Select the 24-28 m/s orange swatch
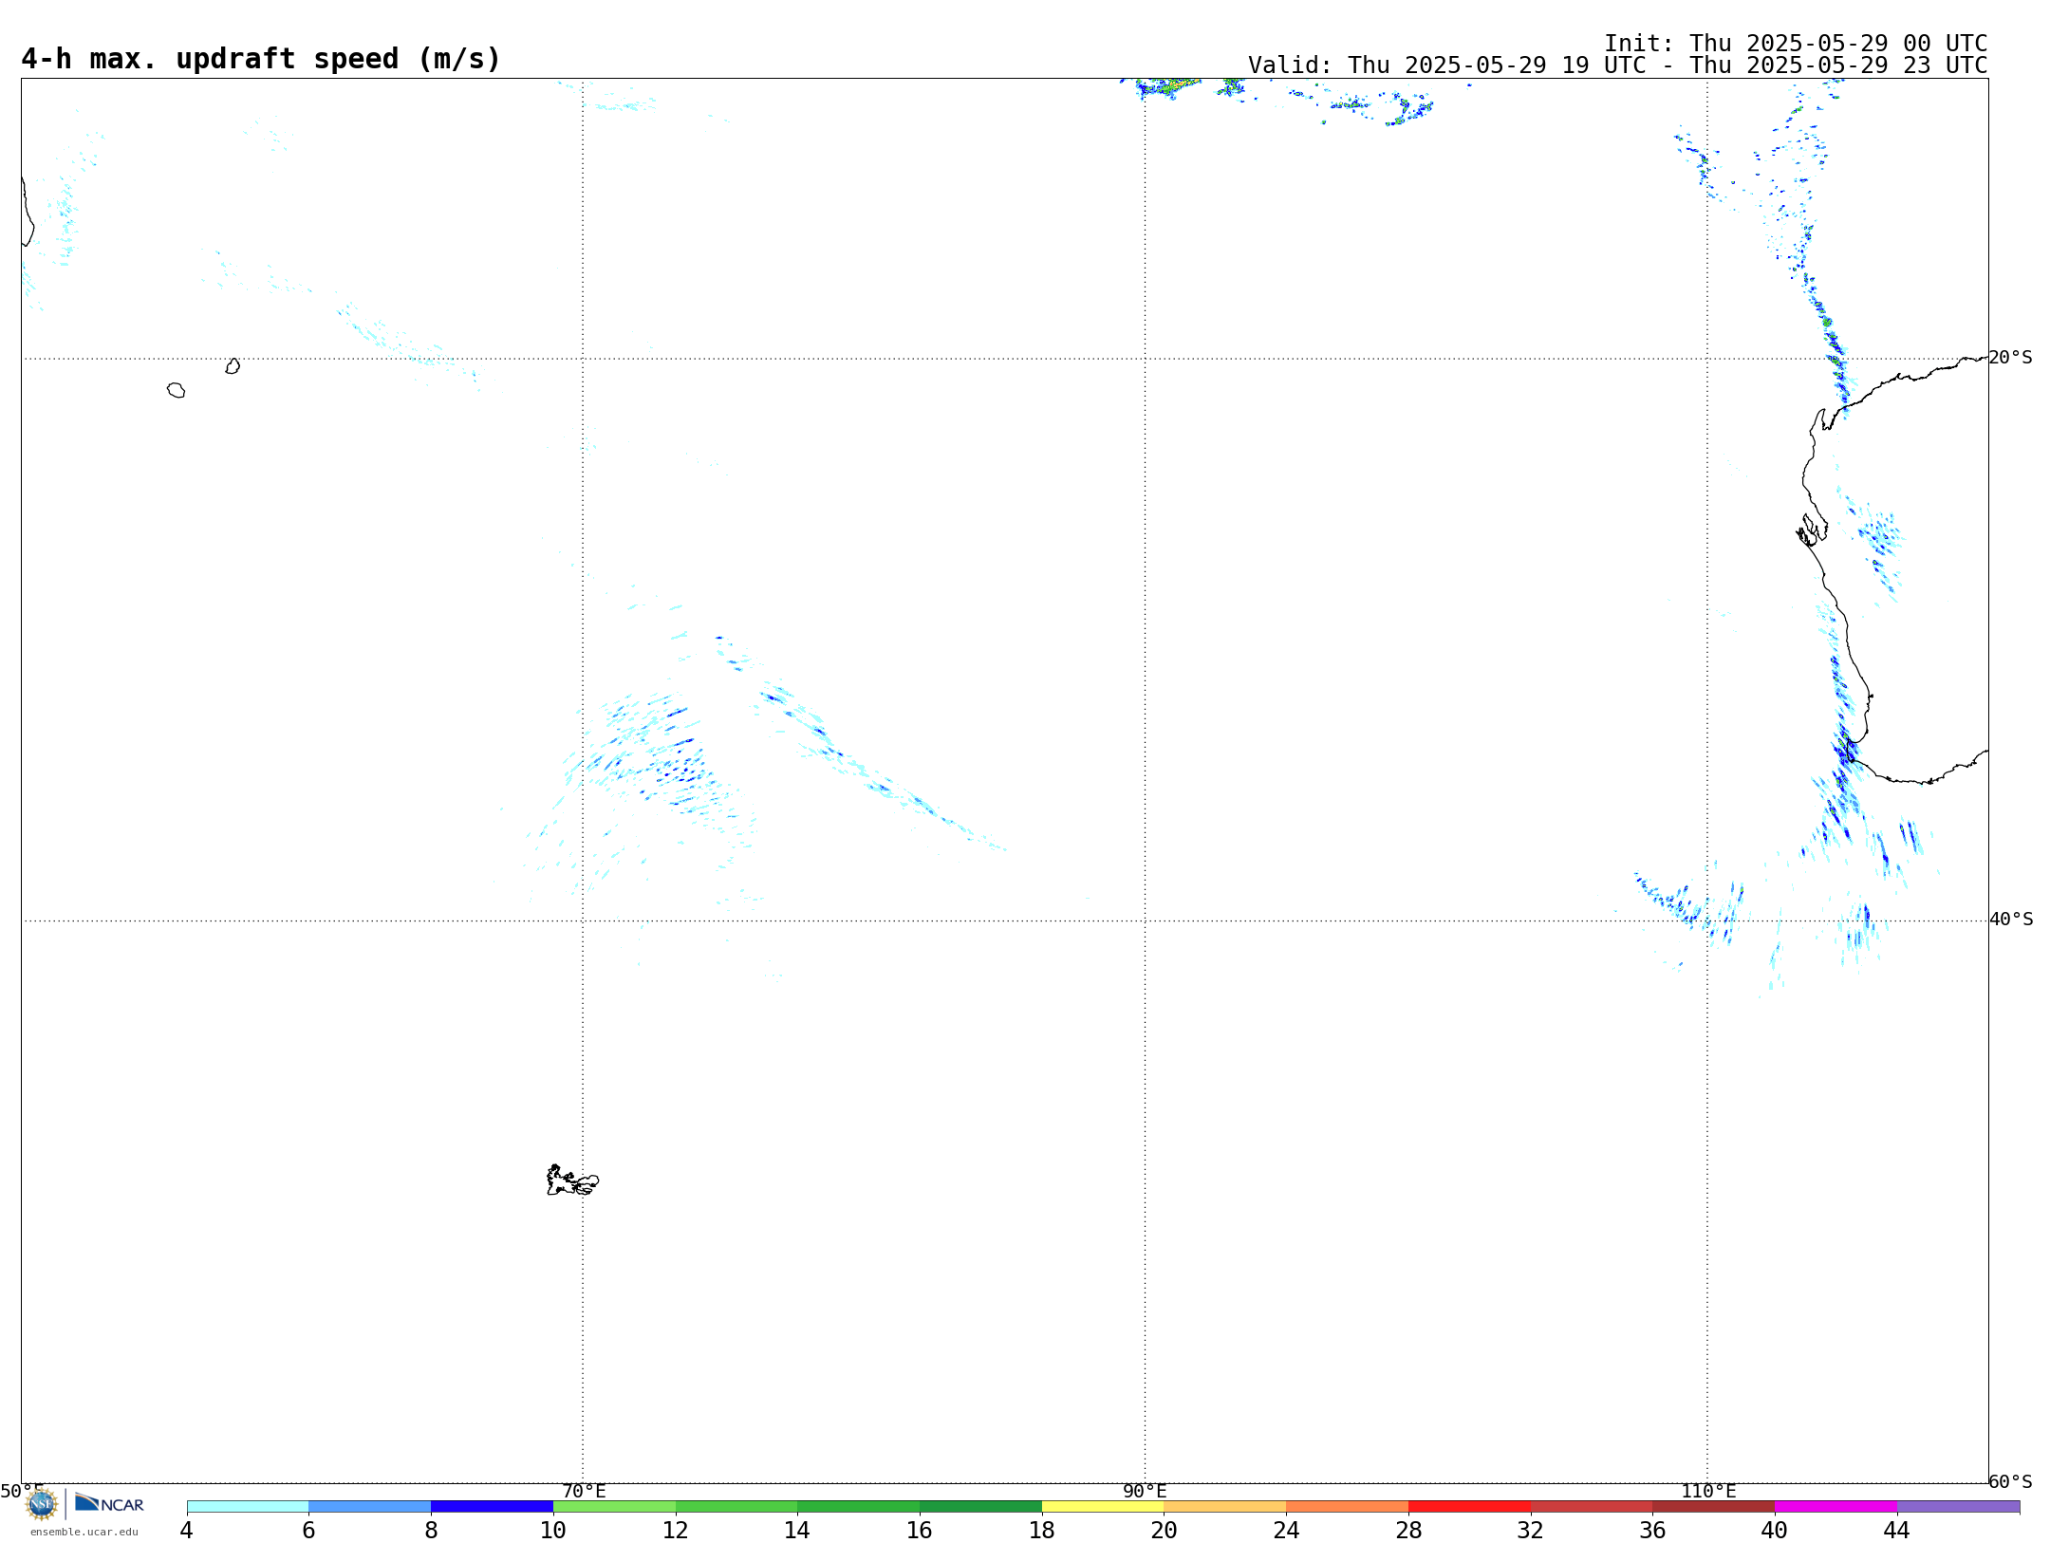Viewport: 2050px width, 1543px height. coord(1348,1506)
